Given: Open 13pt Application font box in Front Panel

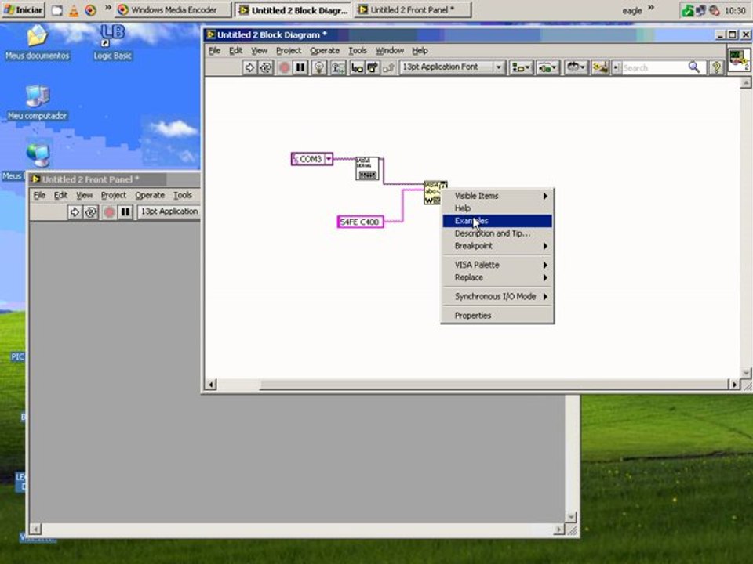Looking at the screenshot, I should (x=169, y=211).
